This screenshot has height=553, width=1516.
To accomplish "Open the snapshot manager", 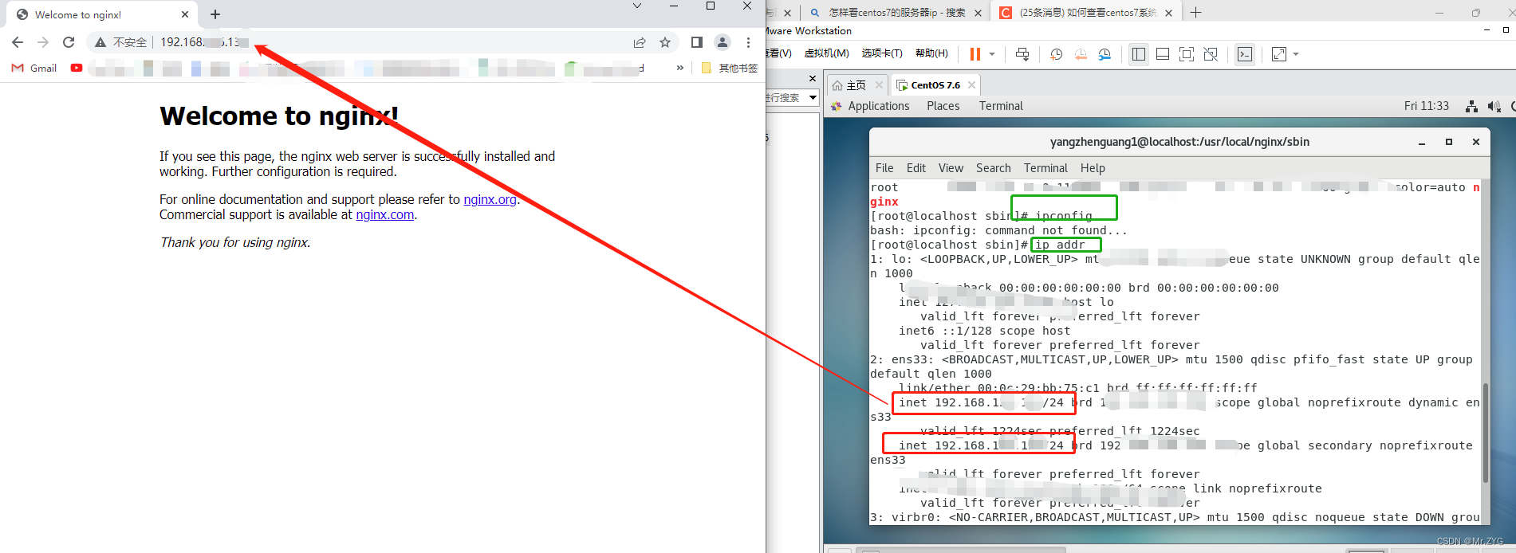I will pos(1105,54).
